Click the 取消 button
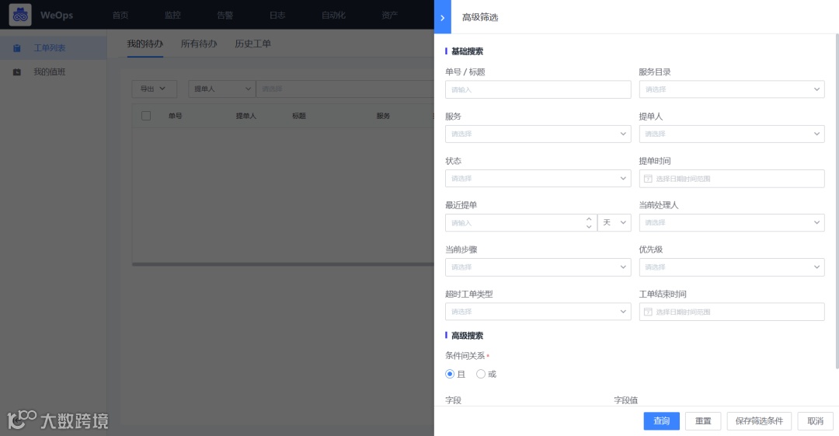This screenshot has width=839, height=436. pos(816,421)
